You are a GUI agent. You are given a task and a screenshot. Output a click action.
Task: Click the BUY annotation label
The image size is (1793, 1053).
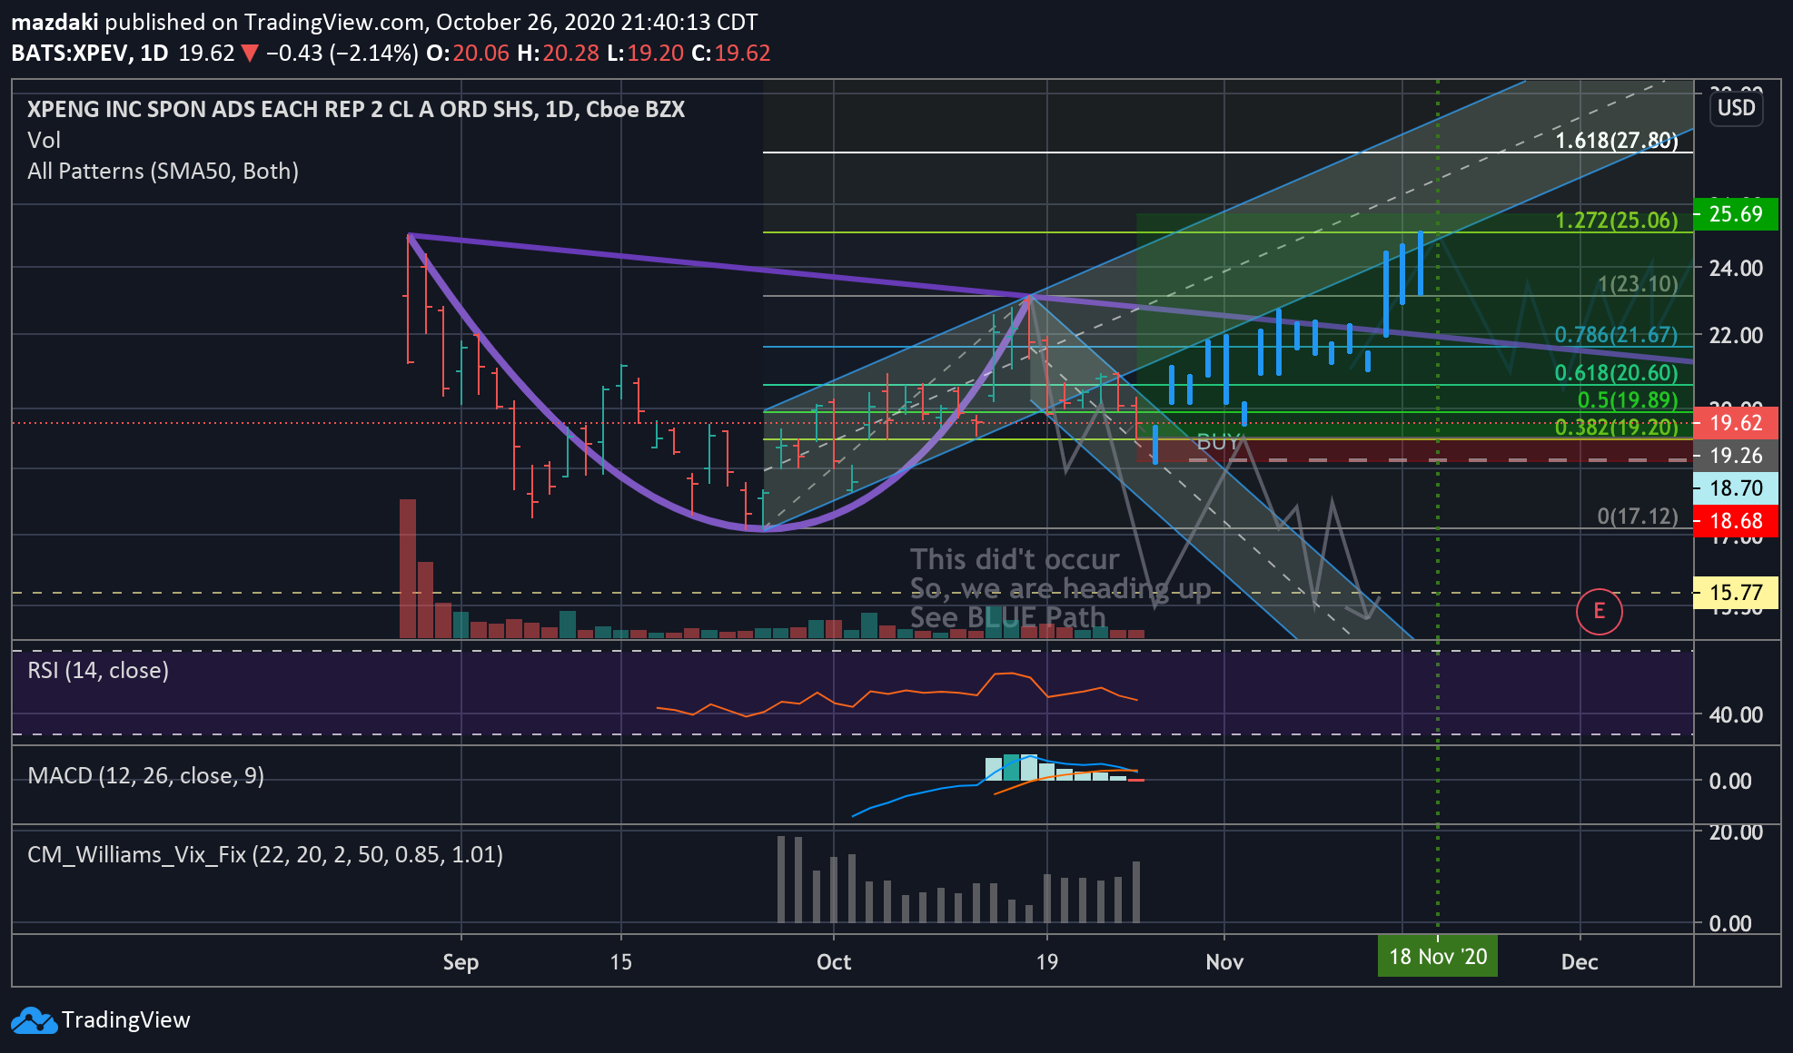tap(1217, 443)
